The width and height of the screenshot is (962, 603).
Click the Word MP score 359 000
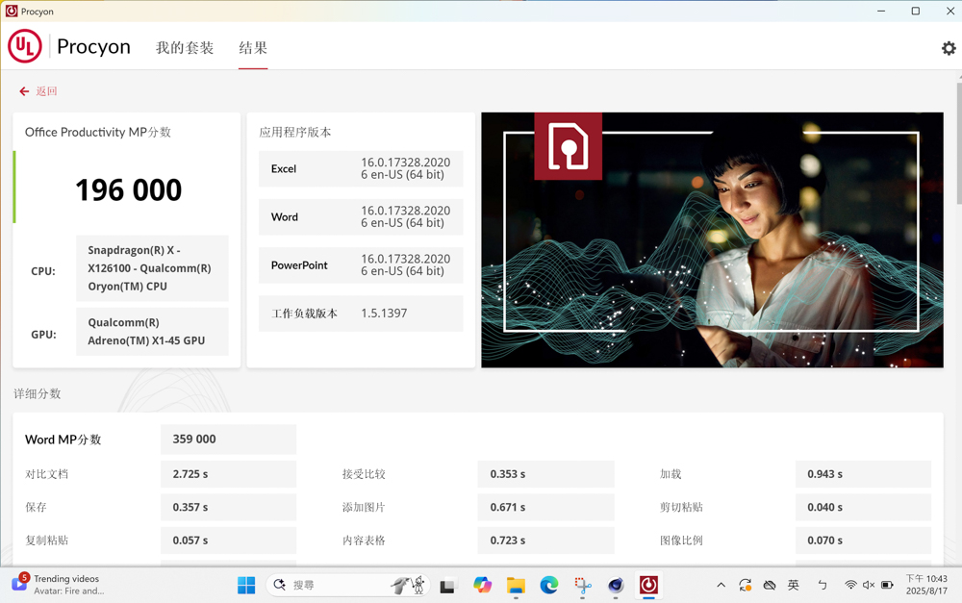coord(228,440)
